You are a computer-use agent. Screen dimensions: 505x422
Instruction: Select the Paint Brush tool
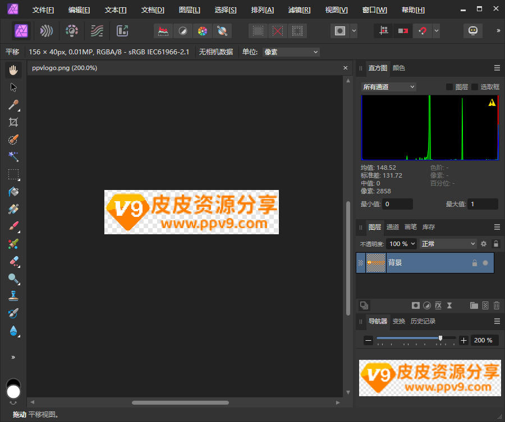click(x=13, y=226)
